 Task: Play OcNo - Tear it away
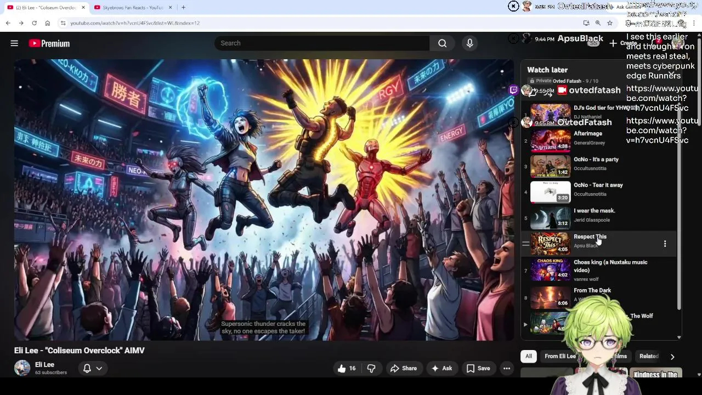click(x=550, y=192)
